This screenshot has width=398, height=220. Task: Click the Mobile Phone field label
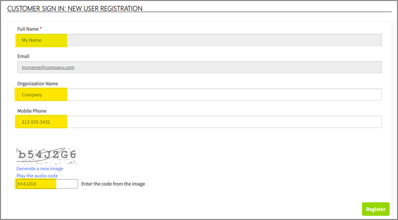(32, 111)
